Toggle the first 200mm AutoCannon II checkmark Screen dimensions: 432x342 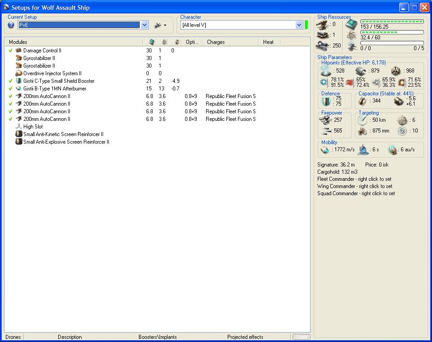(10, 96)
